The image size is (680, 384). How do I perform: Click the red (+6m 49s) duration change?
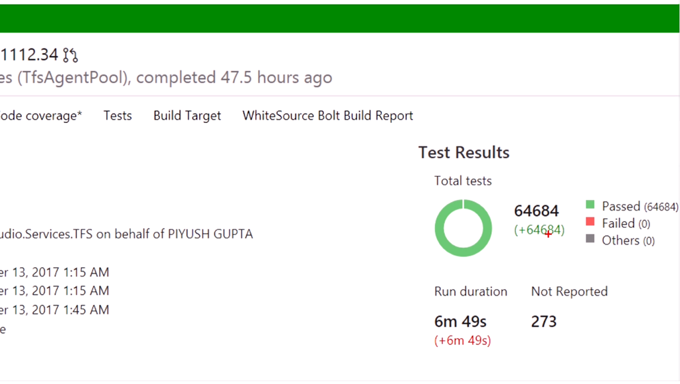point(462,341)
